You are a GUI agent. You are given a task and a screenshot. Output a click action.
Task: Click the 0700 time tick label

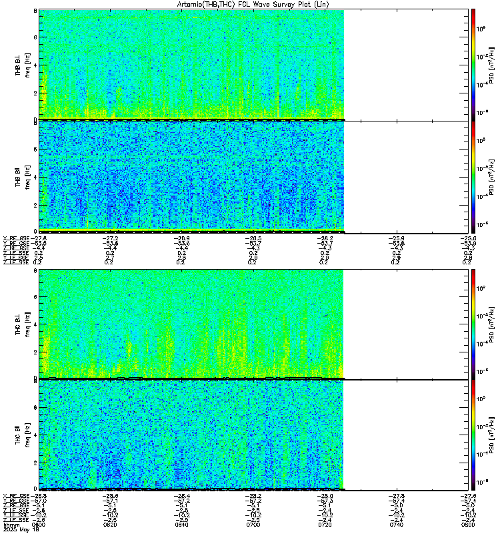point(253,525)
